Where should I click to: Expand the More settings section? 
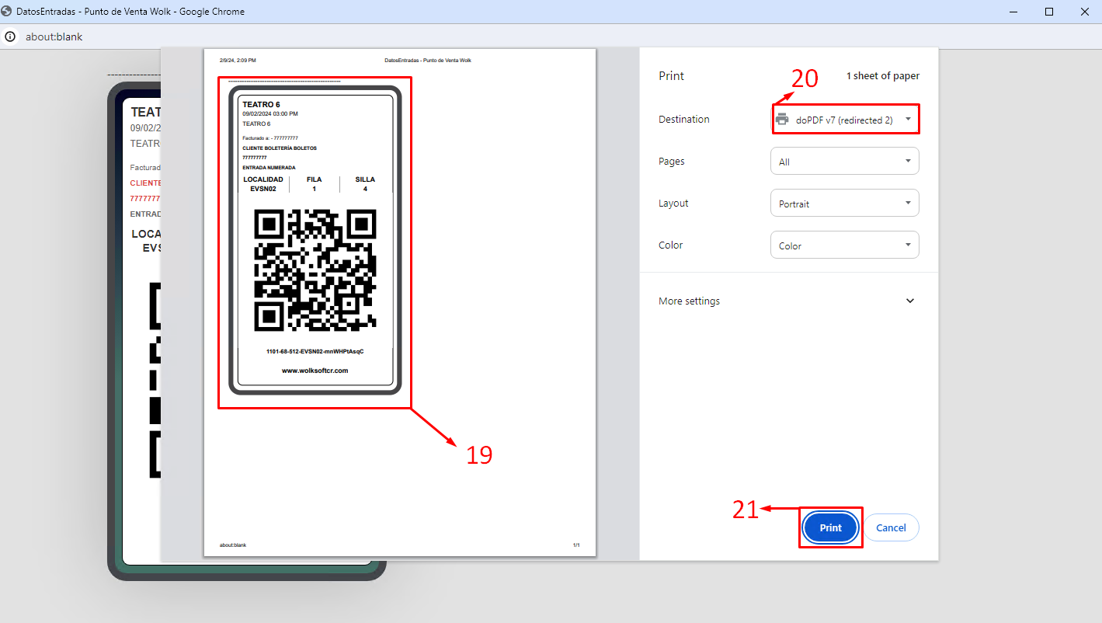click(788, 301)
